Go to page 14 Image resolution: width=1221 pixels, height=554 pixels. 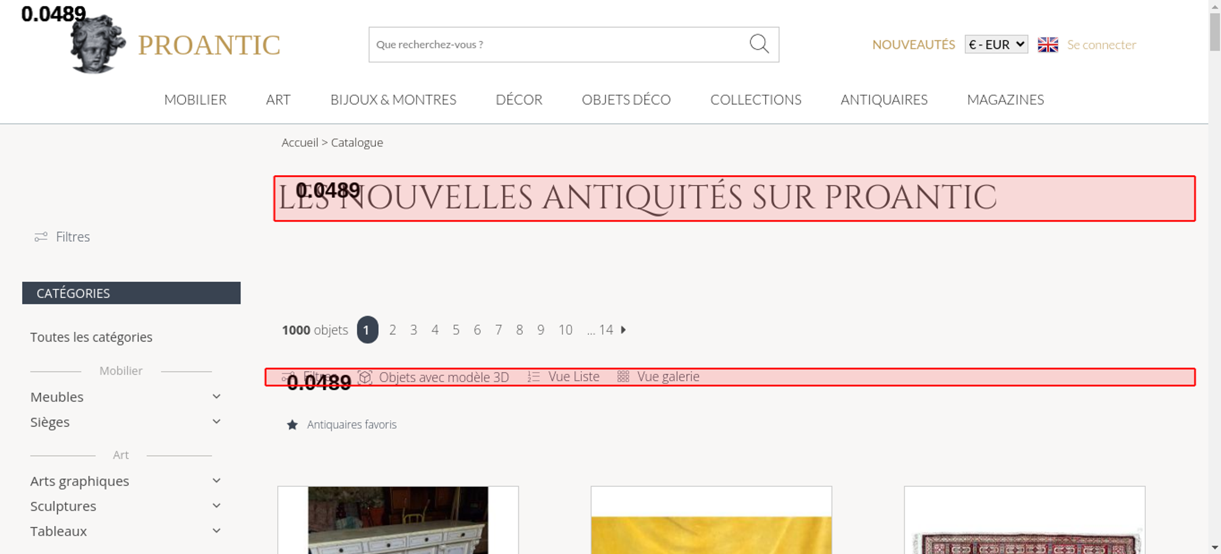tap(606, 329)
